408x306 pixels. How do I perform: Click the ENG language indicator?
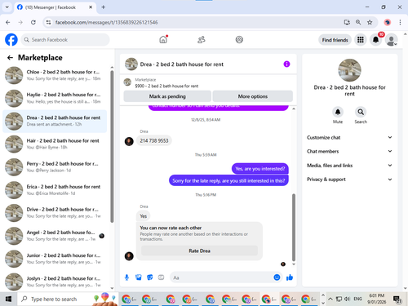coord(357,299)
